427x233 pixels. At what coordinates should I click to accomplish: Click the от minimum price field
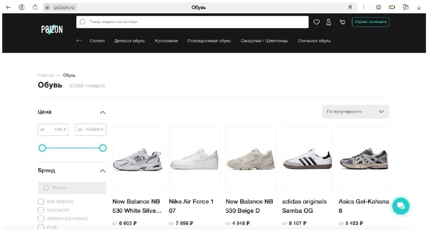53,130
